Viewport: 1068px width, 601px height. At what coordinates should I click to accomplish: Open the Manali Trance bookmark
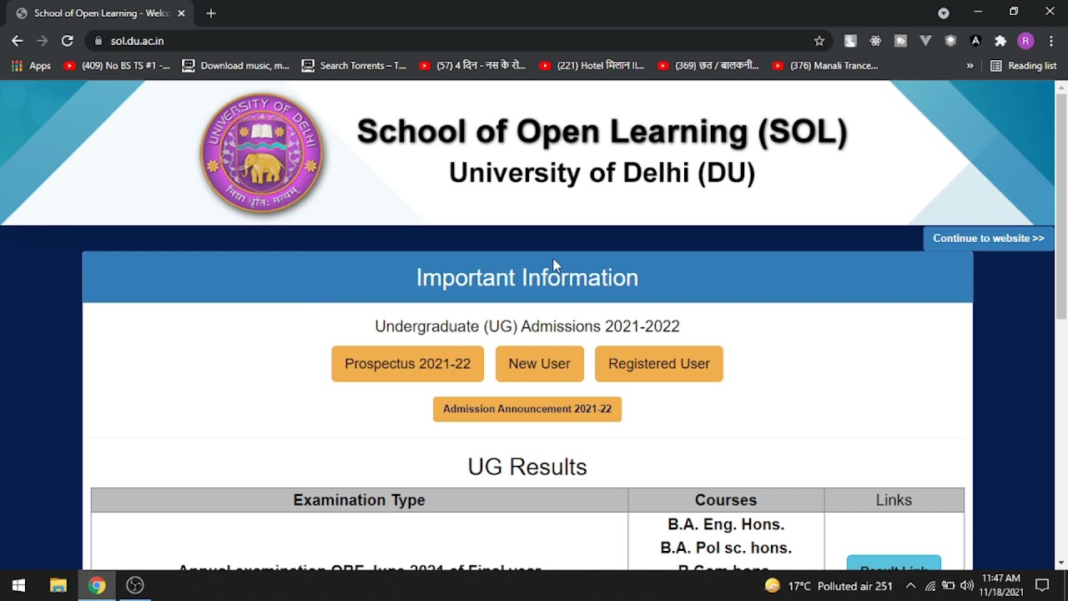click(x=825, y=66)
